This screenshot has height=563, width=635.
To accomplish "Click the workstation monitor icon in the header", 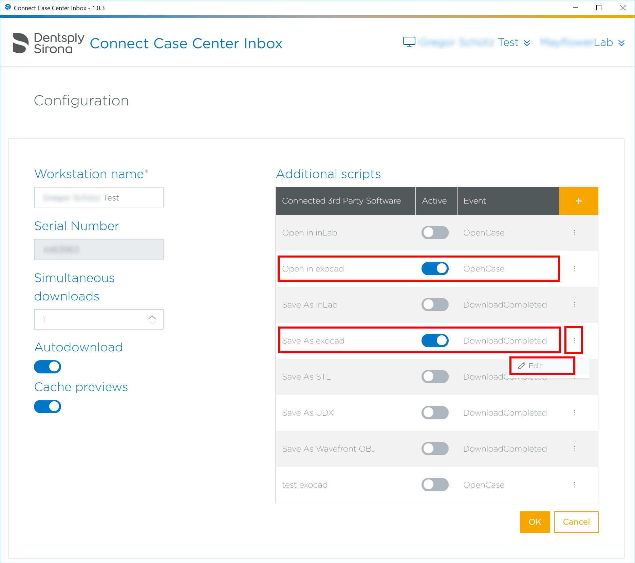I will 409,42.
